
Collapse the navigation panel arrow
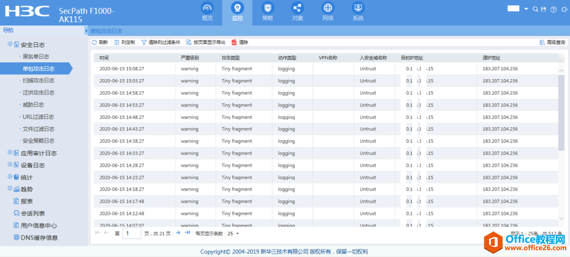pyautogui.click(x=86, y=31)
